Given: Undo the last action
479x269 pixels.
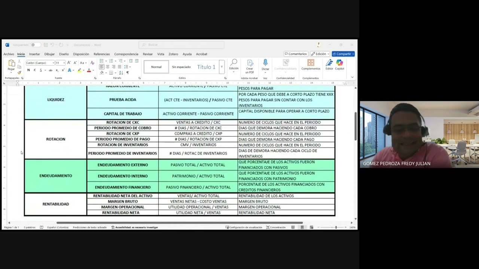Looking at the screenshot, I should pyautogui.click(x=52, y=45).
